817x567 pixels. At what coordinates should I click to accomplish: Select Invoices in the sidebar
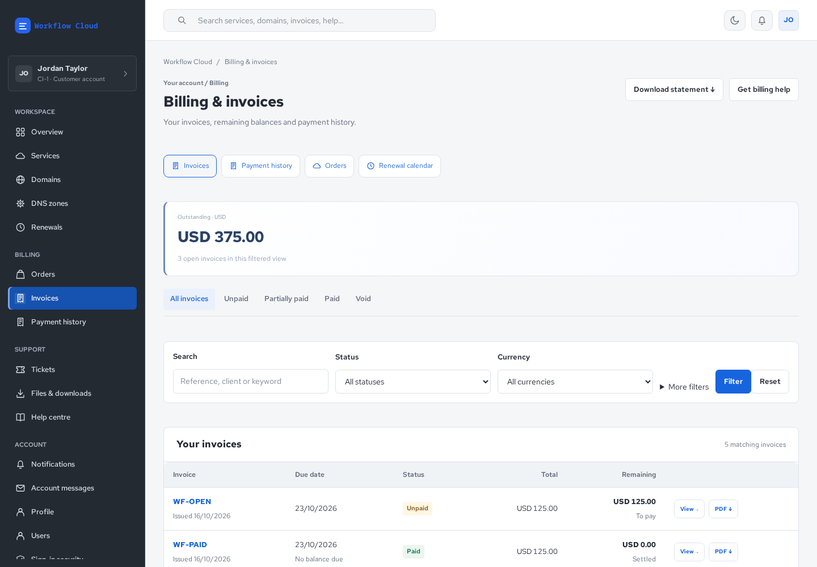point(72,298)
